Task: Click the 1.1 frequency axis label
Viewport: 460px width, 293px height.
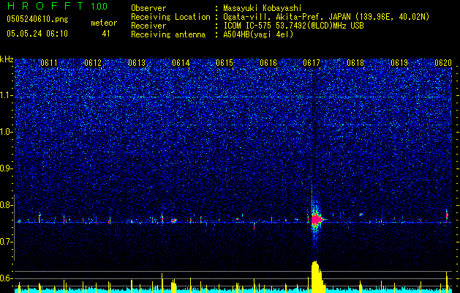Action: pos(7,95)
